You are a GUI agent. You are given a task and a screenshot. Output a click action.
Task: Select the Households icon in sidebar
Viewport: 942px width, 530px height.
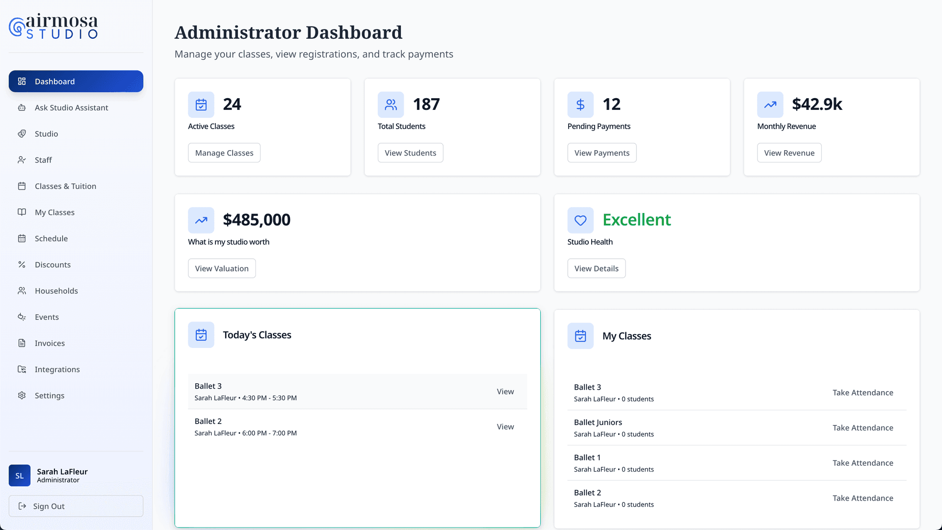point(22,291)
